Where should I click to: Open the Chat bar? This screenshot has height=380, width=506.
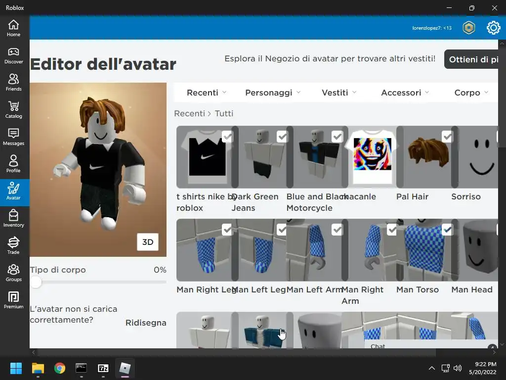click(431, 344)
